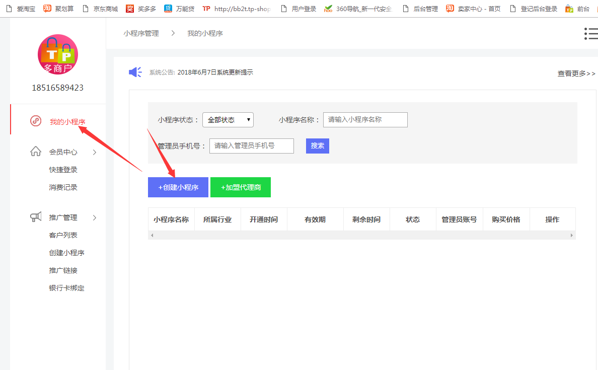Collapse the 推广管理 chevron

[x=94, y=217]
